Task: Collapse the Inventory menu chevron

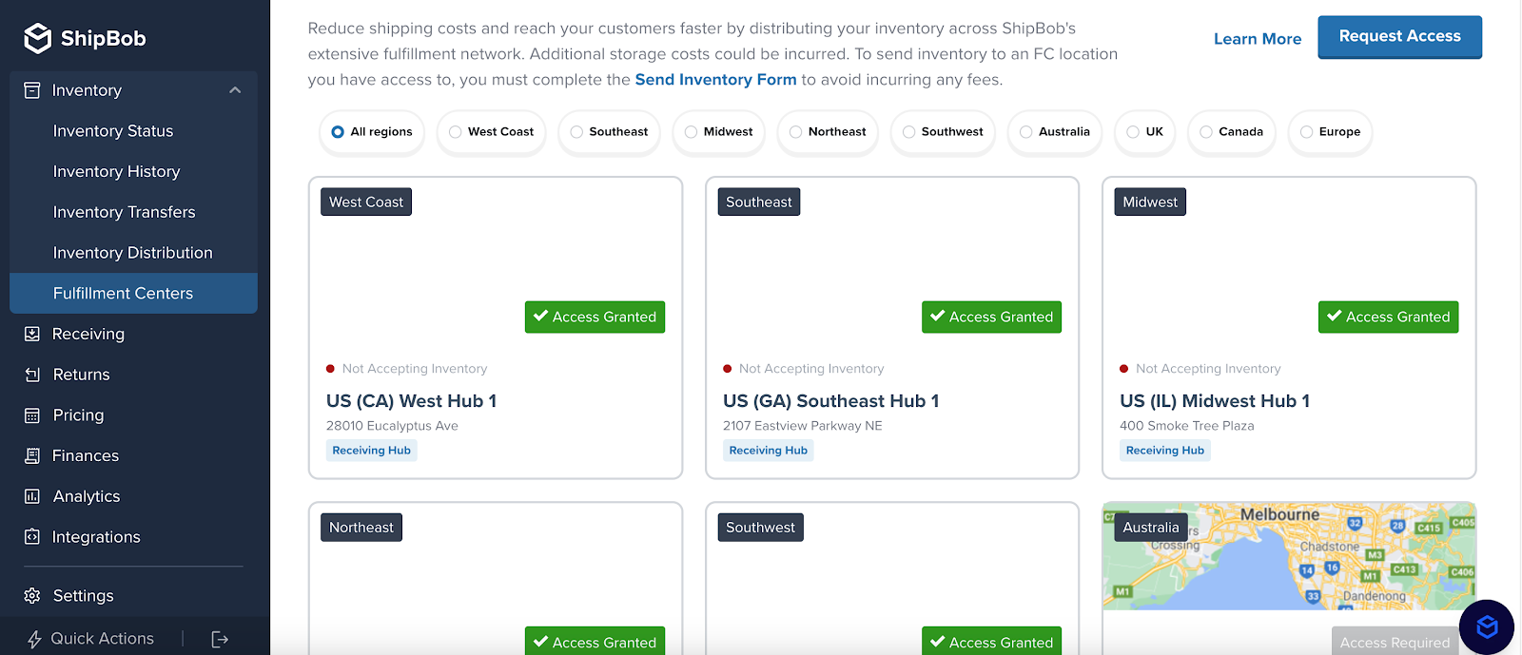Action: [x=235, y=90]
